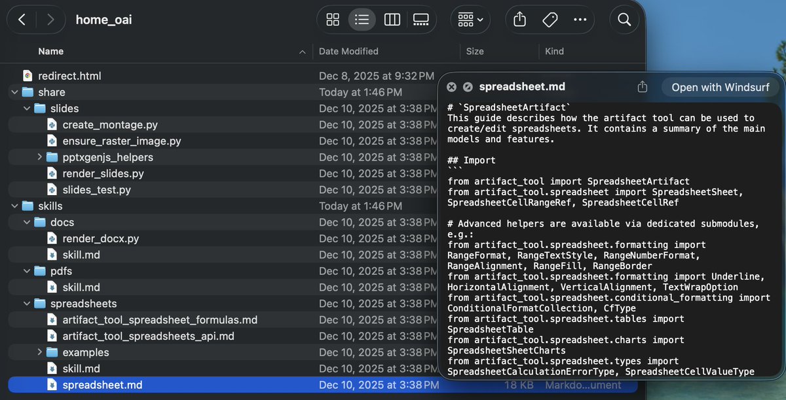The image size is (786, 400).
Task: Select artifact_tool_spreadsheet_formulas.md file icon
Action: [x=52, y=320]
